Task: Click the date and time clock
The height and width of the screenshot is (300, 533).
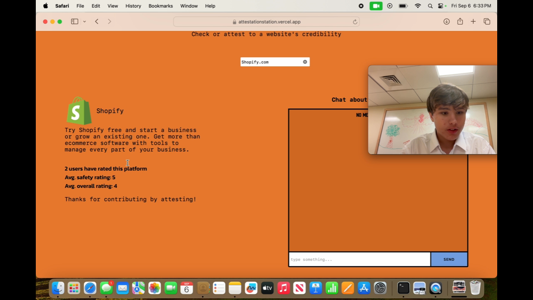Action: (x=471, y=6)
